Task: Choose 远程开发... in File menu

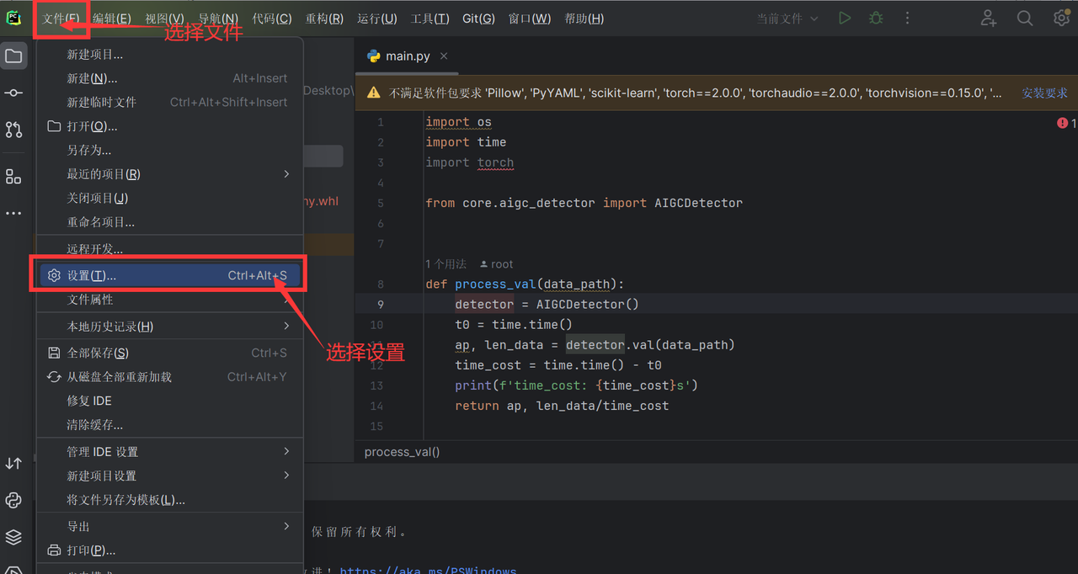Action: [x=170, y=249]
